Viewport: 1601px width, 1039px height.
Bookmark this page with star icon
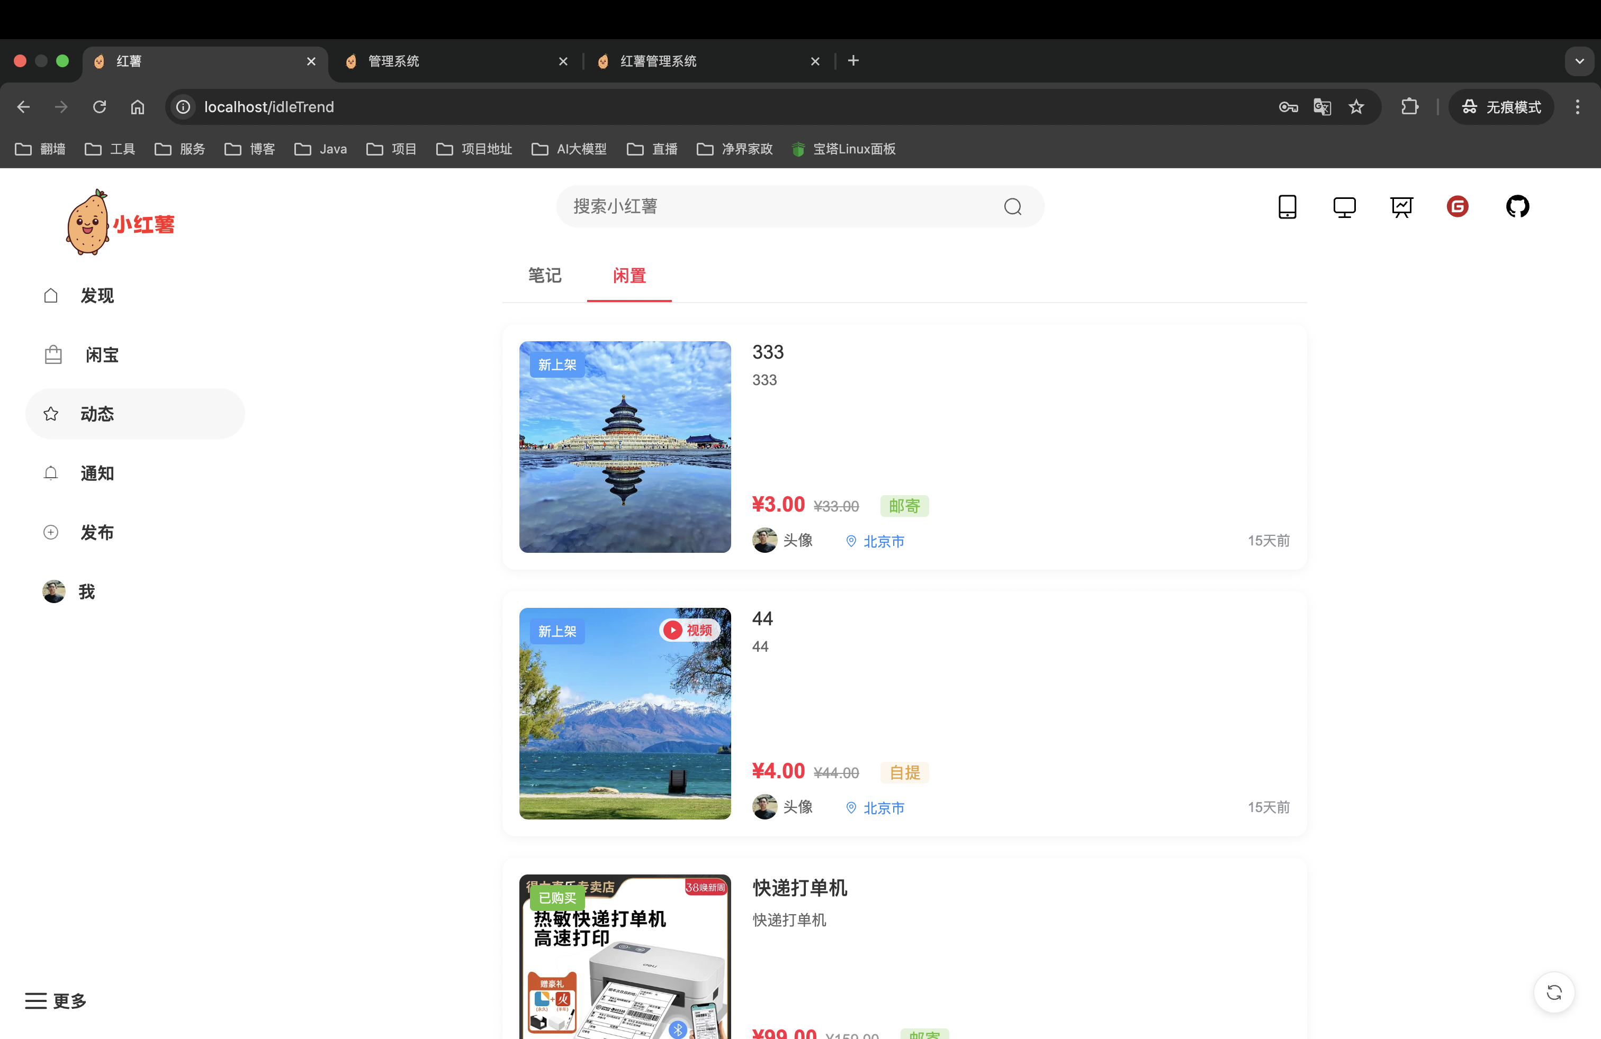pos(1356,107)
